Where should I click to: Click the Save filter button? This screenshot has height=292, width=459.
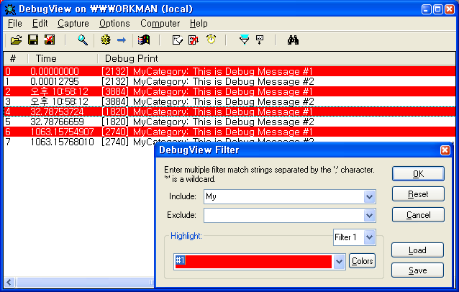click(417, 270)
